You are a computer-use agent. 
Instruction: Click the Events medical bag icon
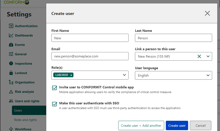coord(11,45)
